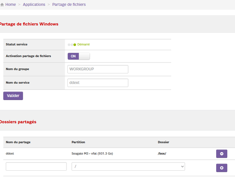Click the Nom du service ddext field
The width and height of the screenshot is (235, 177).
tap(98, 83)
